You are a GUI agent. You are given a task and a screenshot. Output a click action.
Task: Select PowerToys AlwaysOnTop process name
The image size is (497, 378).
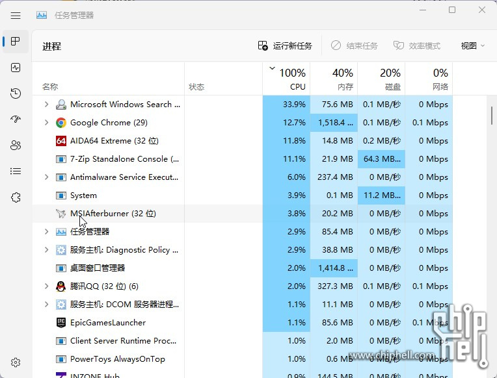coord(118,359)
